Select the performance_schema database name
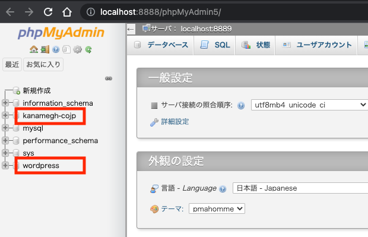Viewport: 368px width, 237px height. tap(61, 141)
